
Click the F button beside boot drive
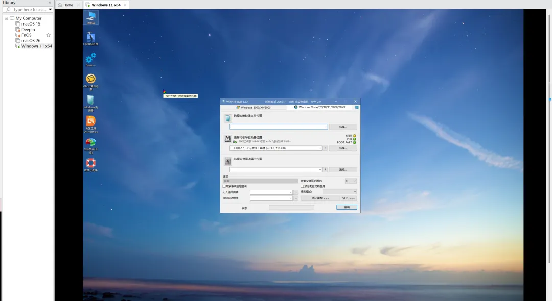(325, 148)
